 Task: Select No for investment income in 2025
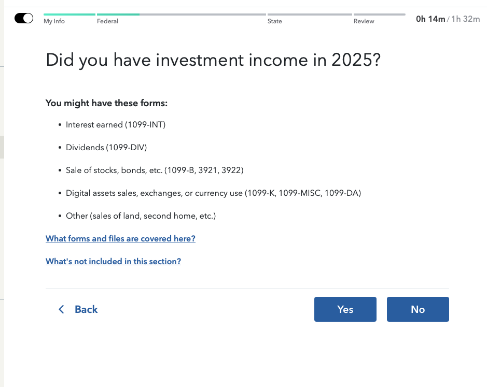(x=418, y=309)
